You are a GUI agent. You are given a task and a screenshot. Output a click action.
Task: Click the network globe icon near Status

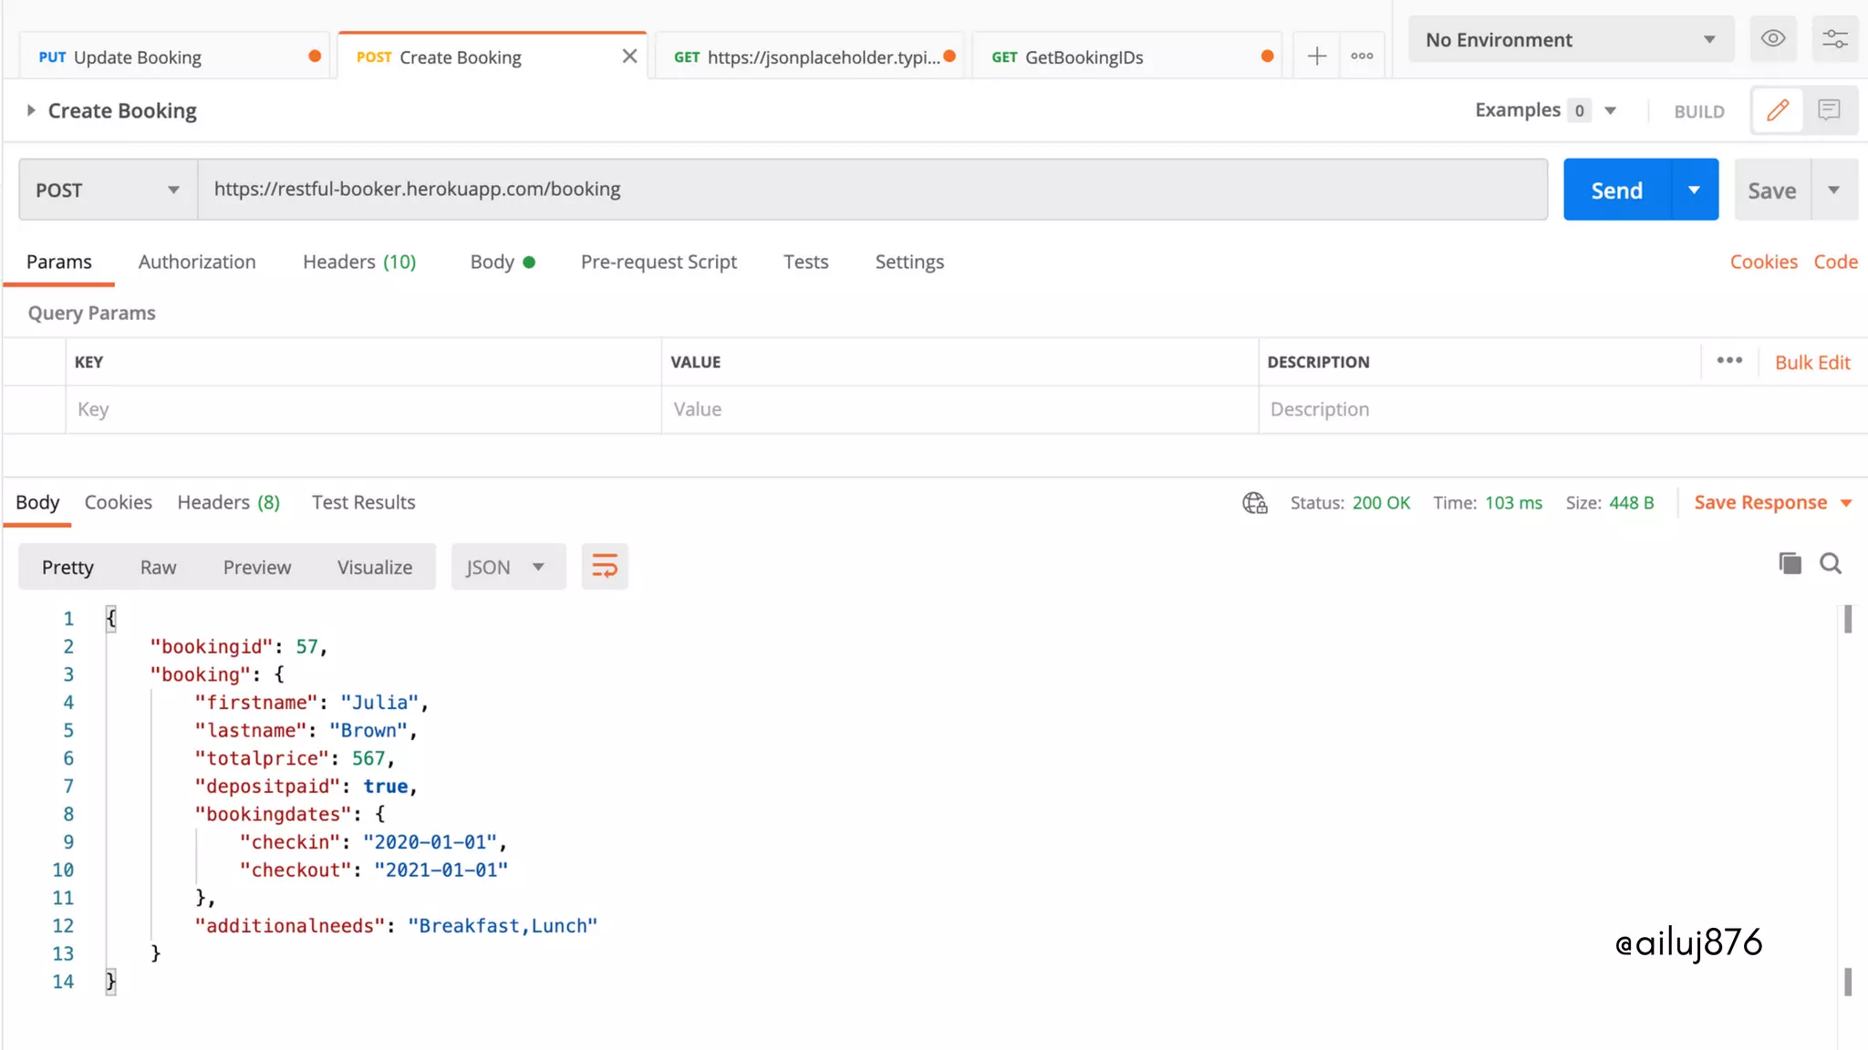pos(1255,503)
